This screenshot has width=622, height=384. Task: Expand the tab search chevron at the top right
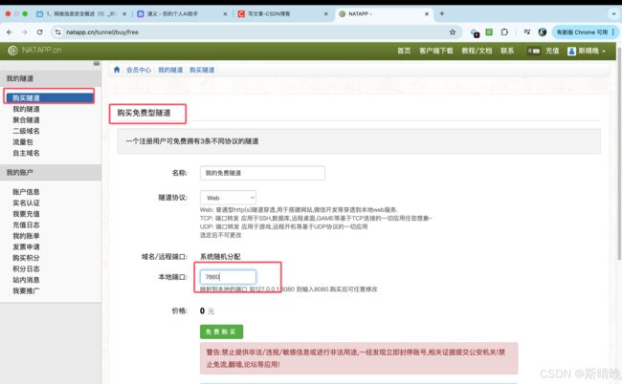point(613,14)
